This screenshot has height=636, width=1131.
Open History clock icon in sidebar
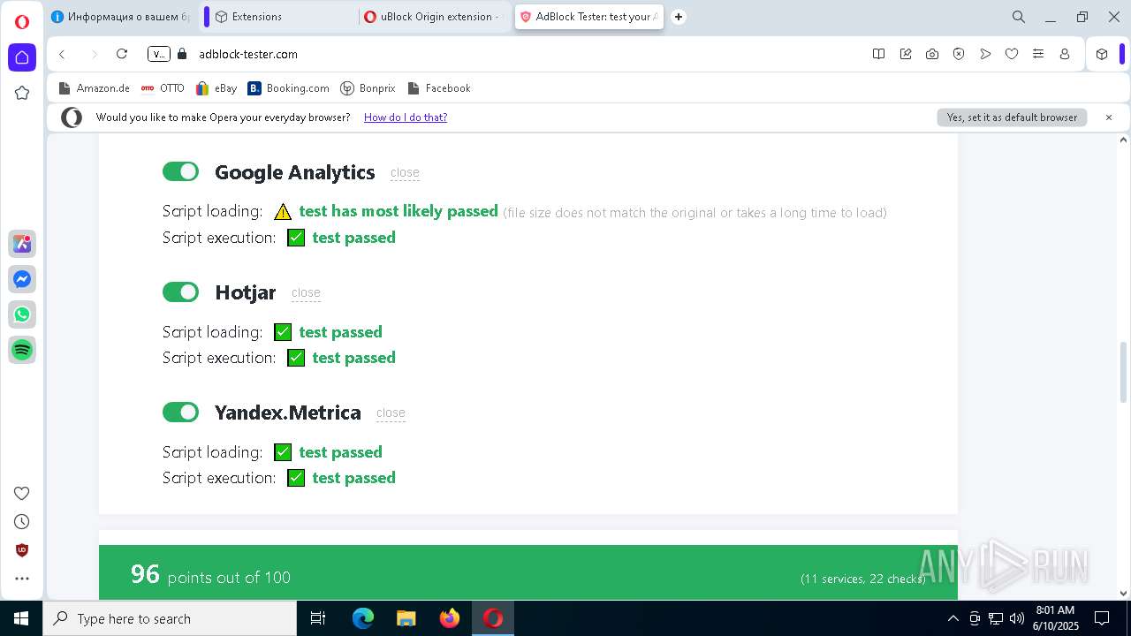22,521
